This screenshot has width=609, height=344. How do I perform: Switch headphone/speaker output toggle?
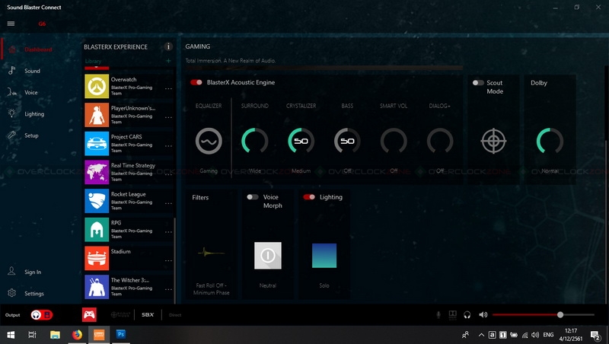tap(42, 315)
